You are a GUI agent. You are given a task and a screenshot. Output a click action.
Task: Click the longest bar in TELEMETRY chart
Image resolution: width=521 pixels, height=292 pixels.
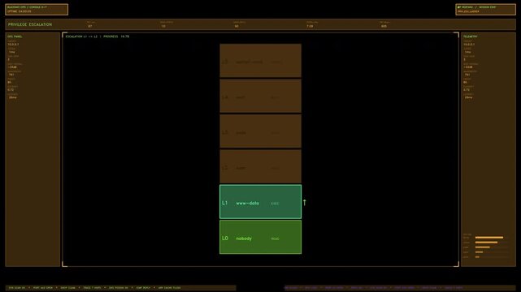[489, 238]
